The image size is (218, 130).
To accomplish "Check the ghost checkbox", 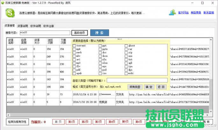I will 126,46.
